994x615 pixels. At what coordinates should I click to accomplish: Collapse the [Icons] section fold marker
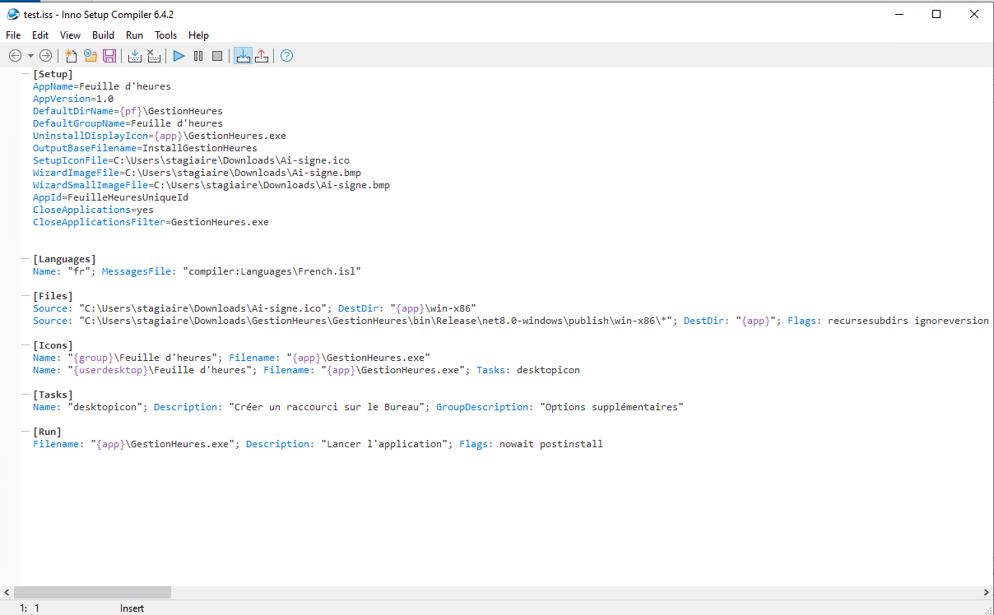tap(26, 345)
